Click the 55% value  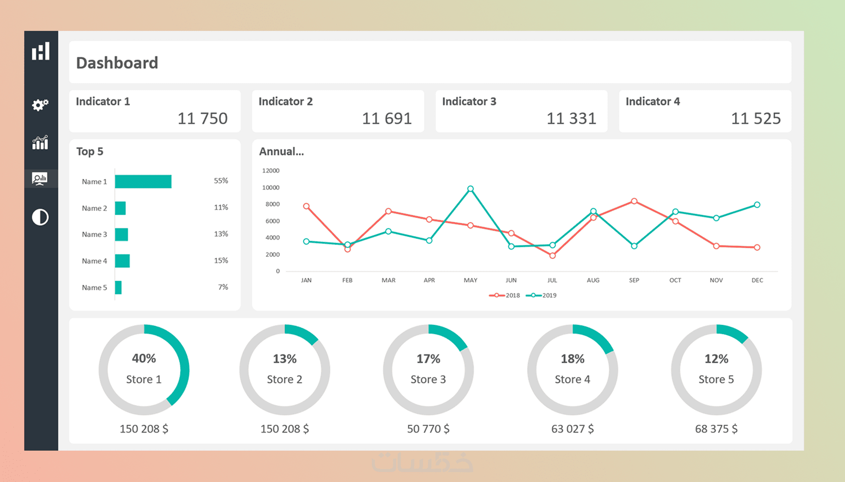pos(221,181)
